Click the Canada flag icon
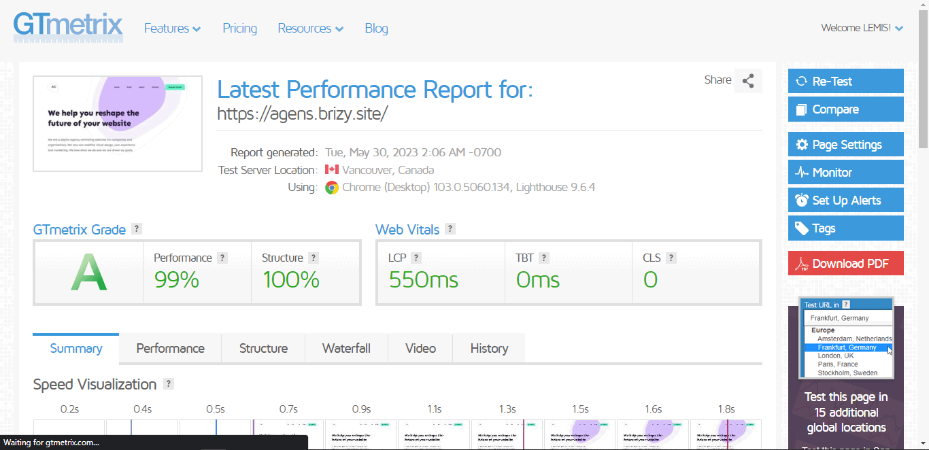This screenshot has height=450, width=929. click(332, 170)
